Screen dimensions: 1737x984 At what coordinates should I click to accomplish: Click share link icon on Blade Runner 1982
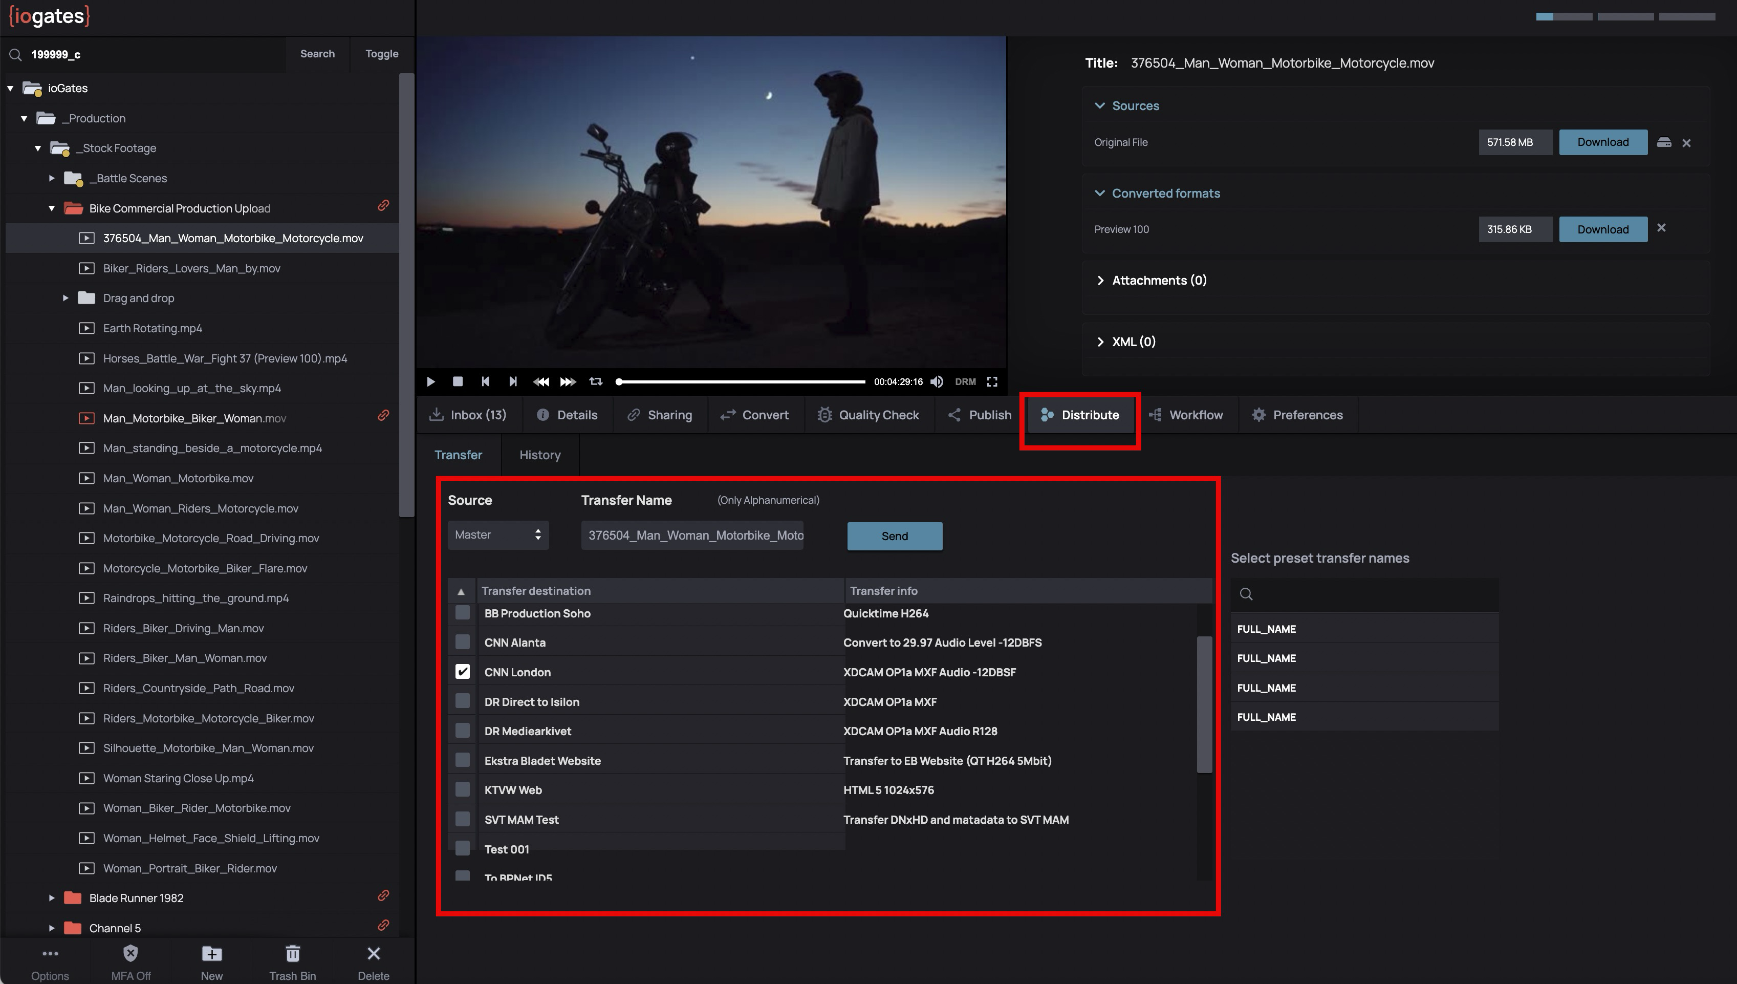383,896
